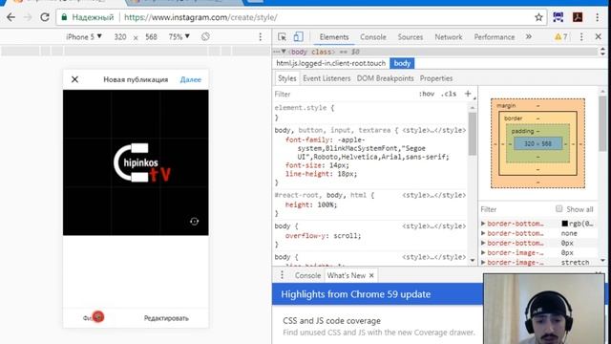Select body in the breadcrumb
Image resolution: width=611 pixels, height=344 pixels.
point(402,63)
